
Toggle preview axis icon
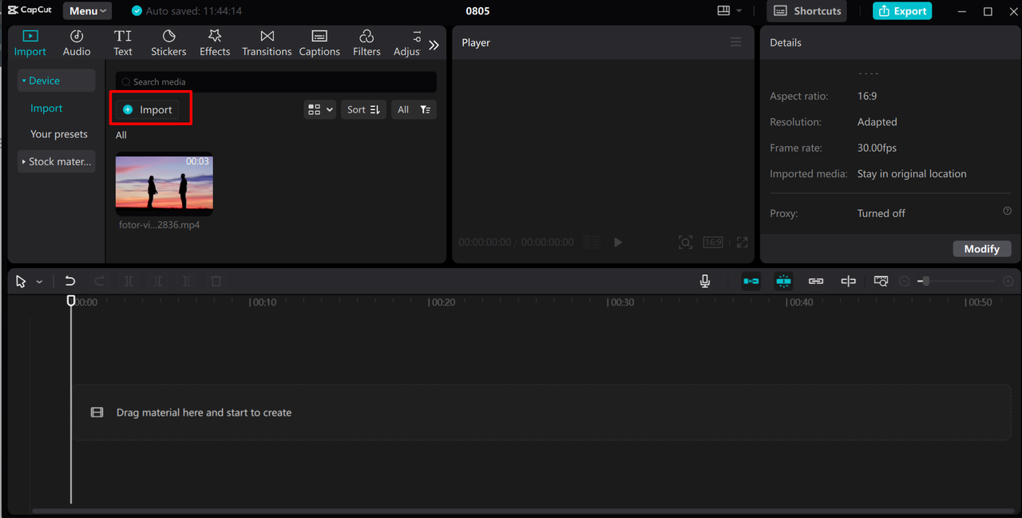click(848, 281)
